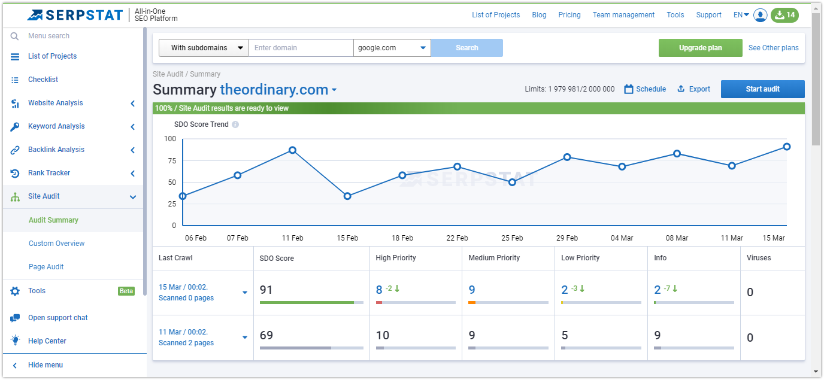Click the List of Projects hamburger icon
The image size is (824, 380).
click(15, 56)
